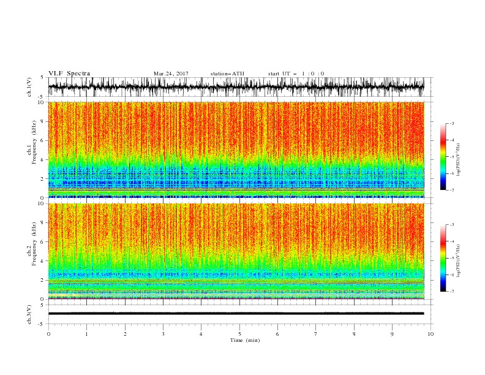Click the "6" tick on ch.2 frequency axis
Screen dimensions: 485x375
[42, 242]
